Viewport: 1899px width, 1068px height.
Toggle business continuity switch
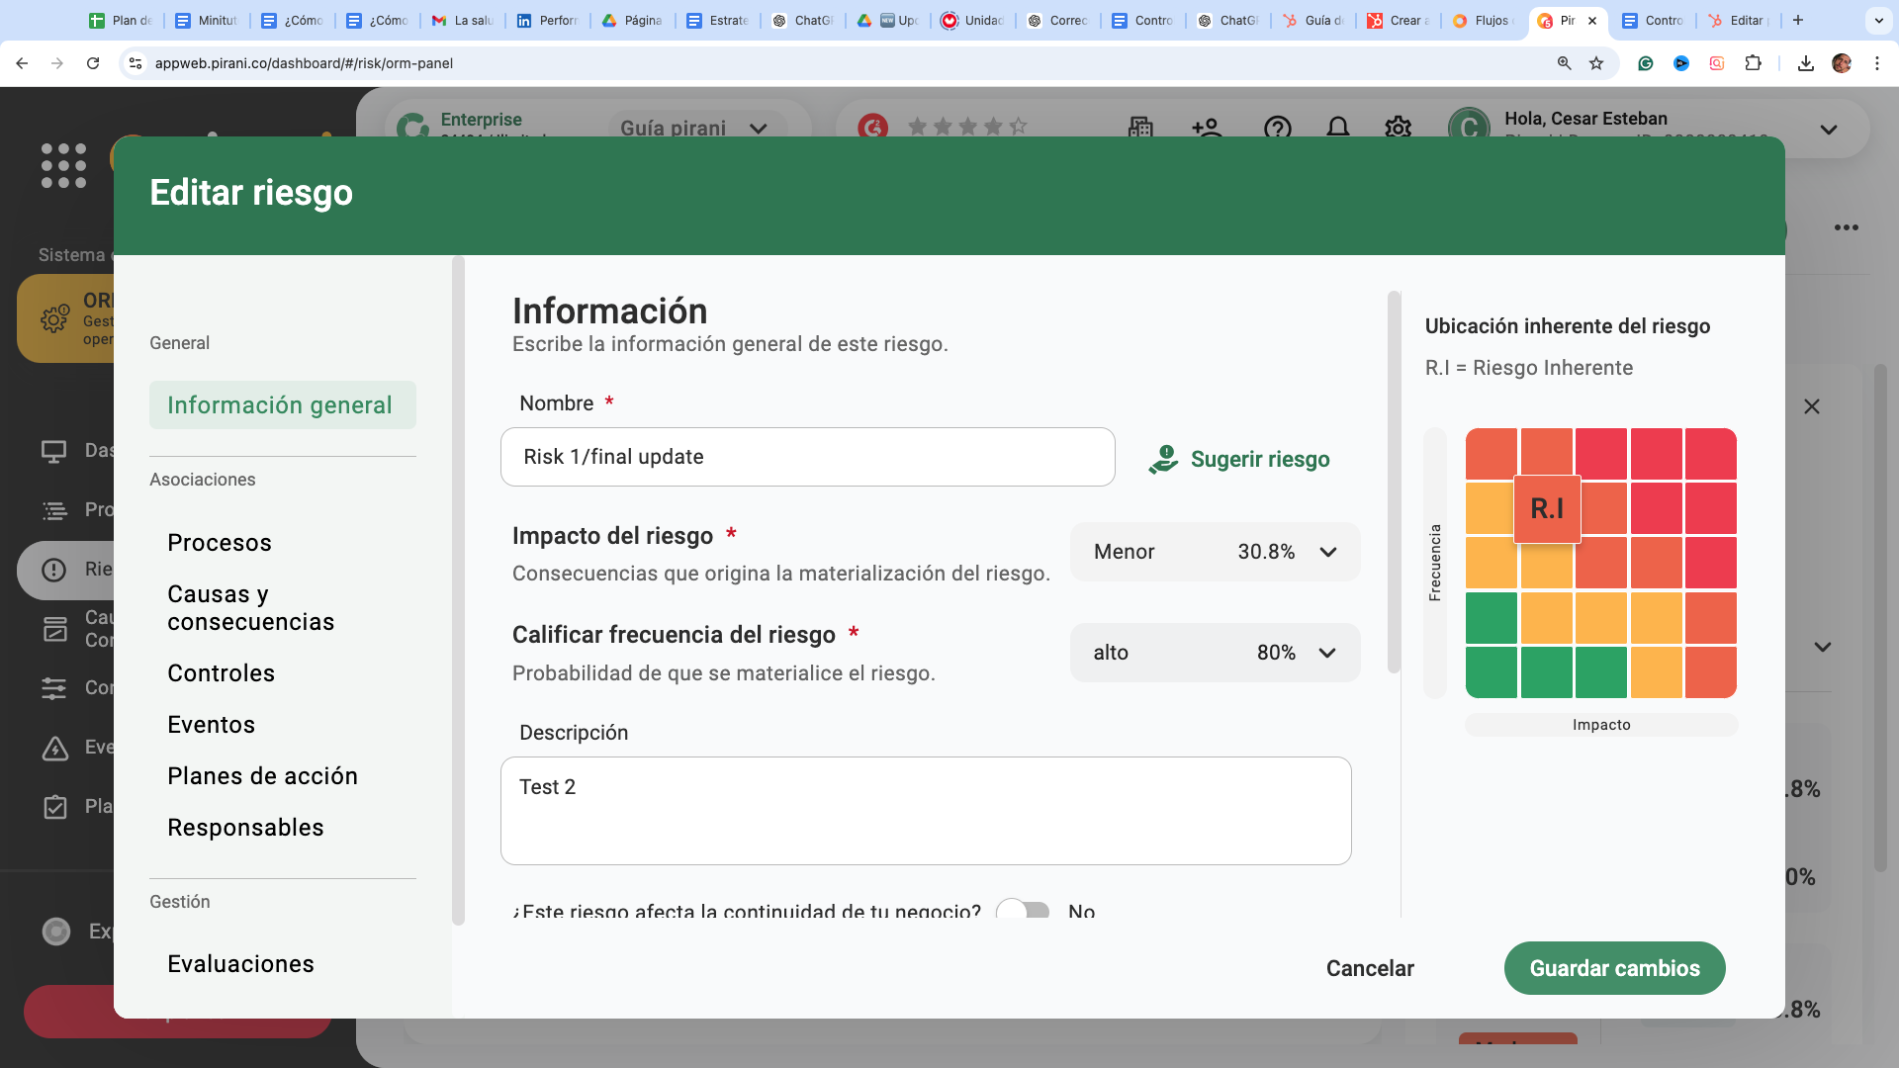click(1023, 911)
